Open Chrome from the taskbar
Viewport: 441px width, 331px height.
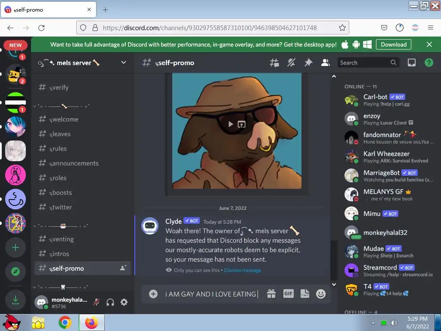(x=65, y=322)
